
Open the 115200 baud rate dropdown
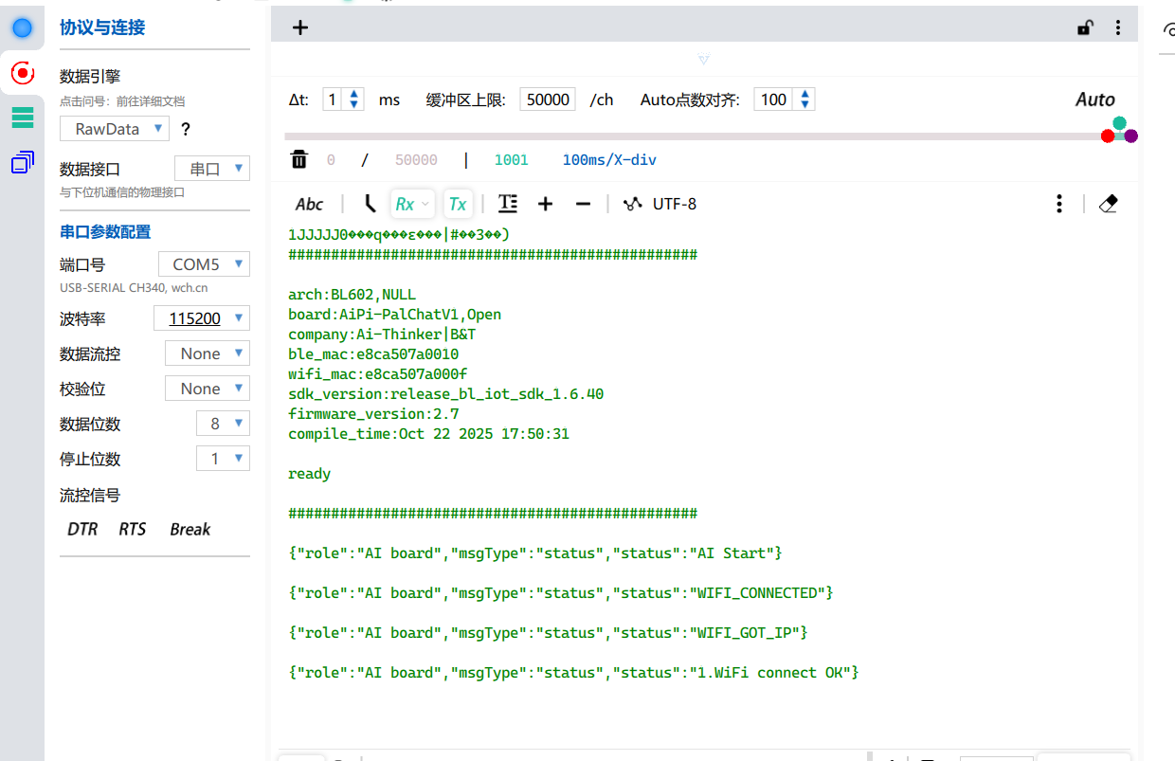[x=202, y=318]
